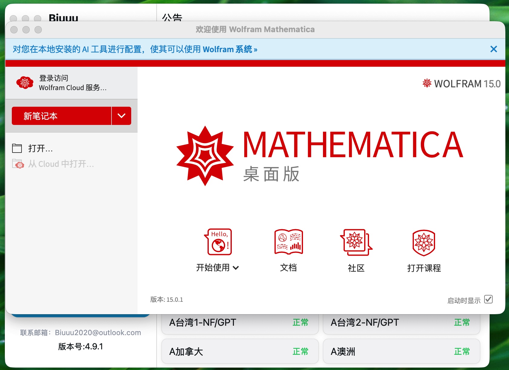The height and width of the screenshot is (370, 509).
Task: Open the 文档 documentation book icon
Action: tap(288, 242)
